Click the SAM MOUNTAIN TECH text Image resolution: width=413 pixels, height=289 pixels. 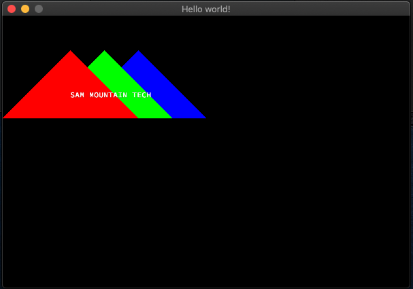(x=111, y=95)
